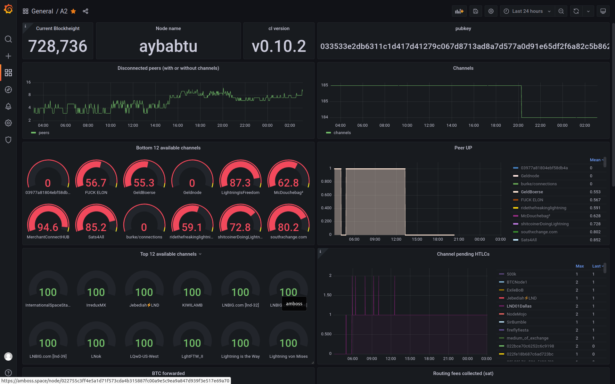This screenshot has width=615, height=384.
Task: Open the Explore compass icon
Action: [x=8, y=90]
